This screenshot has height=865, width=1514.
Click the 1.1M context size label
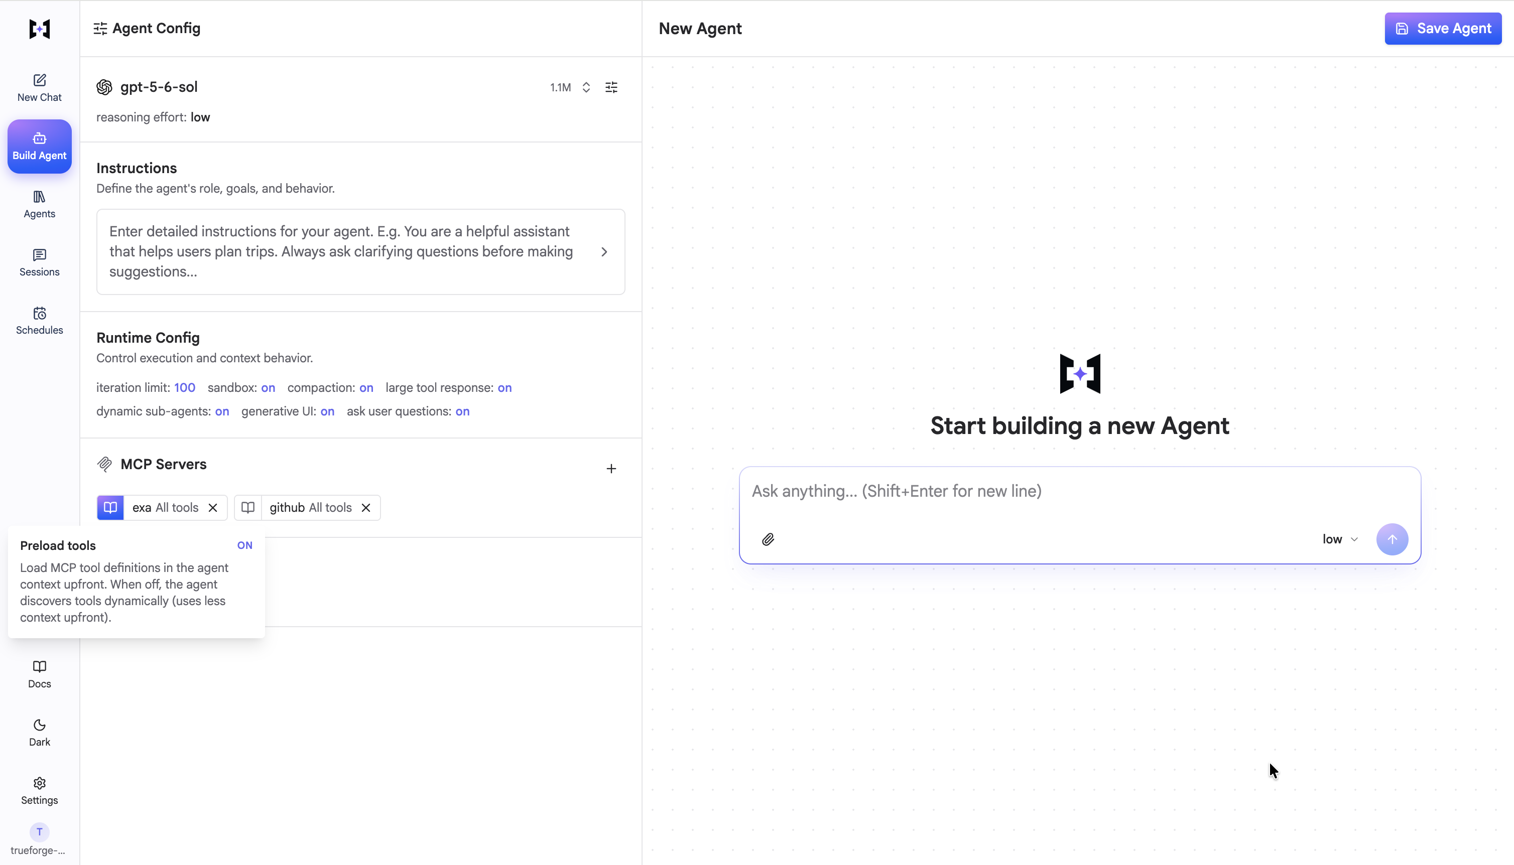pos(560,87)
